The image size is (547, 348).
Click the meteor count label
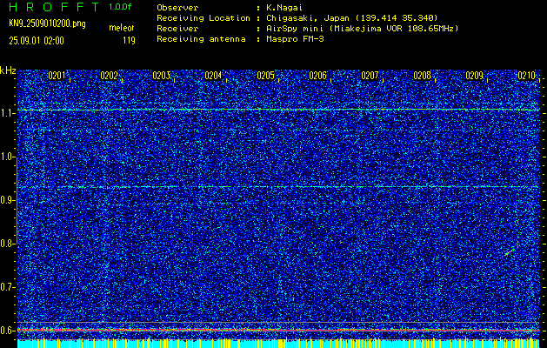(122, 28)
